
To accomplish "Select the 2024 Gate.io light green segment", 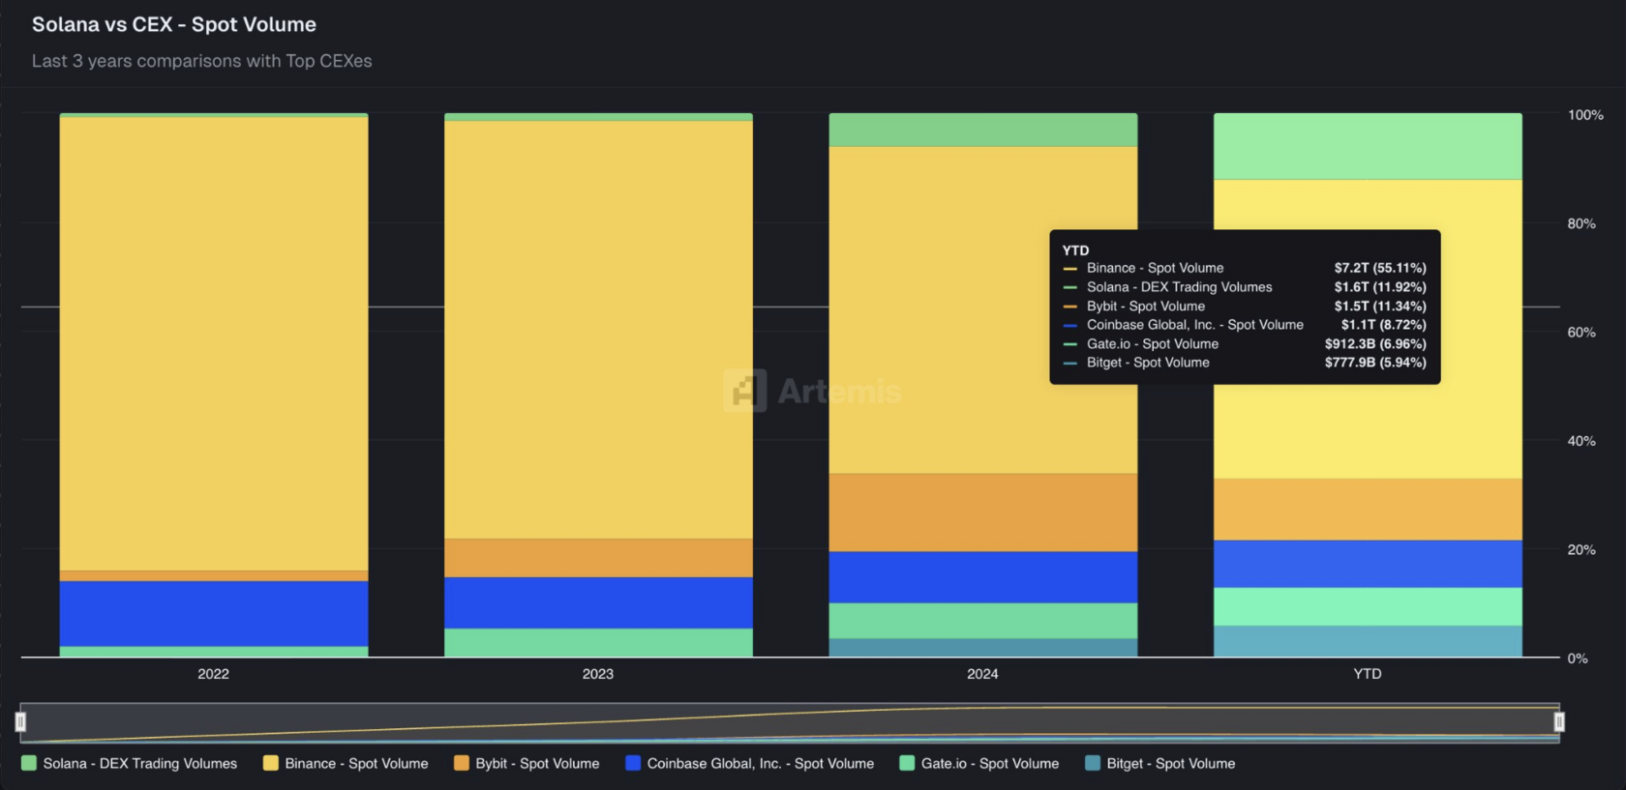I will pyautogui.click(x=983, y=621).
